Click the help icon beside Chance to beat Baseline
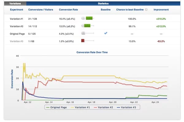 (146, 10)
